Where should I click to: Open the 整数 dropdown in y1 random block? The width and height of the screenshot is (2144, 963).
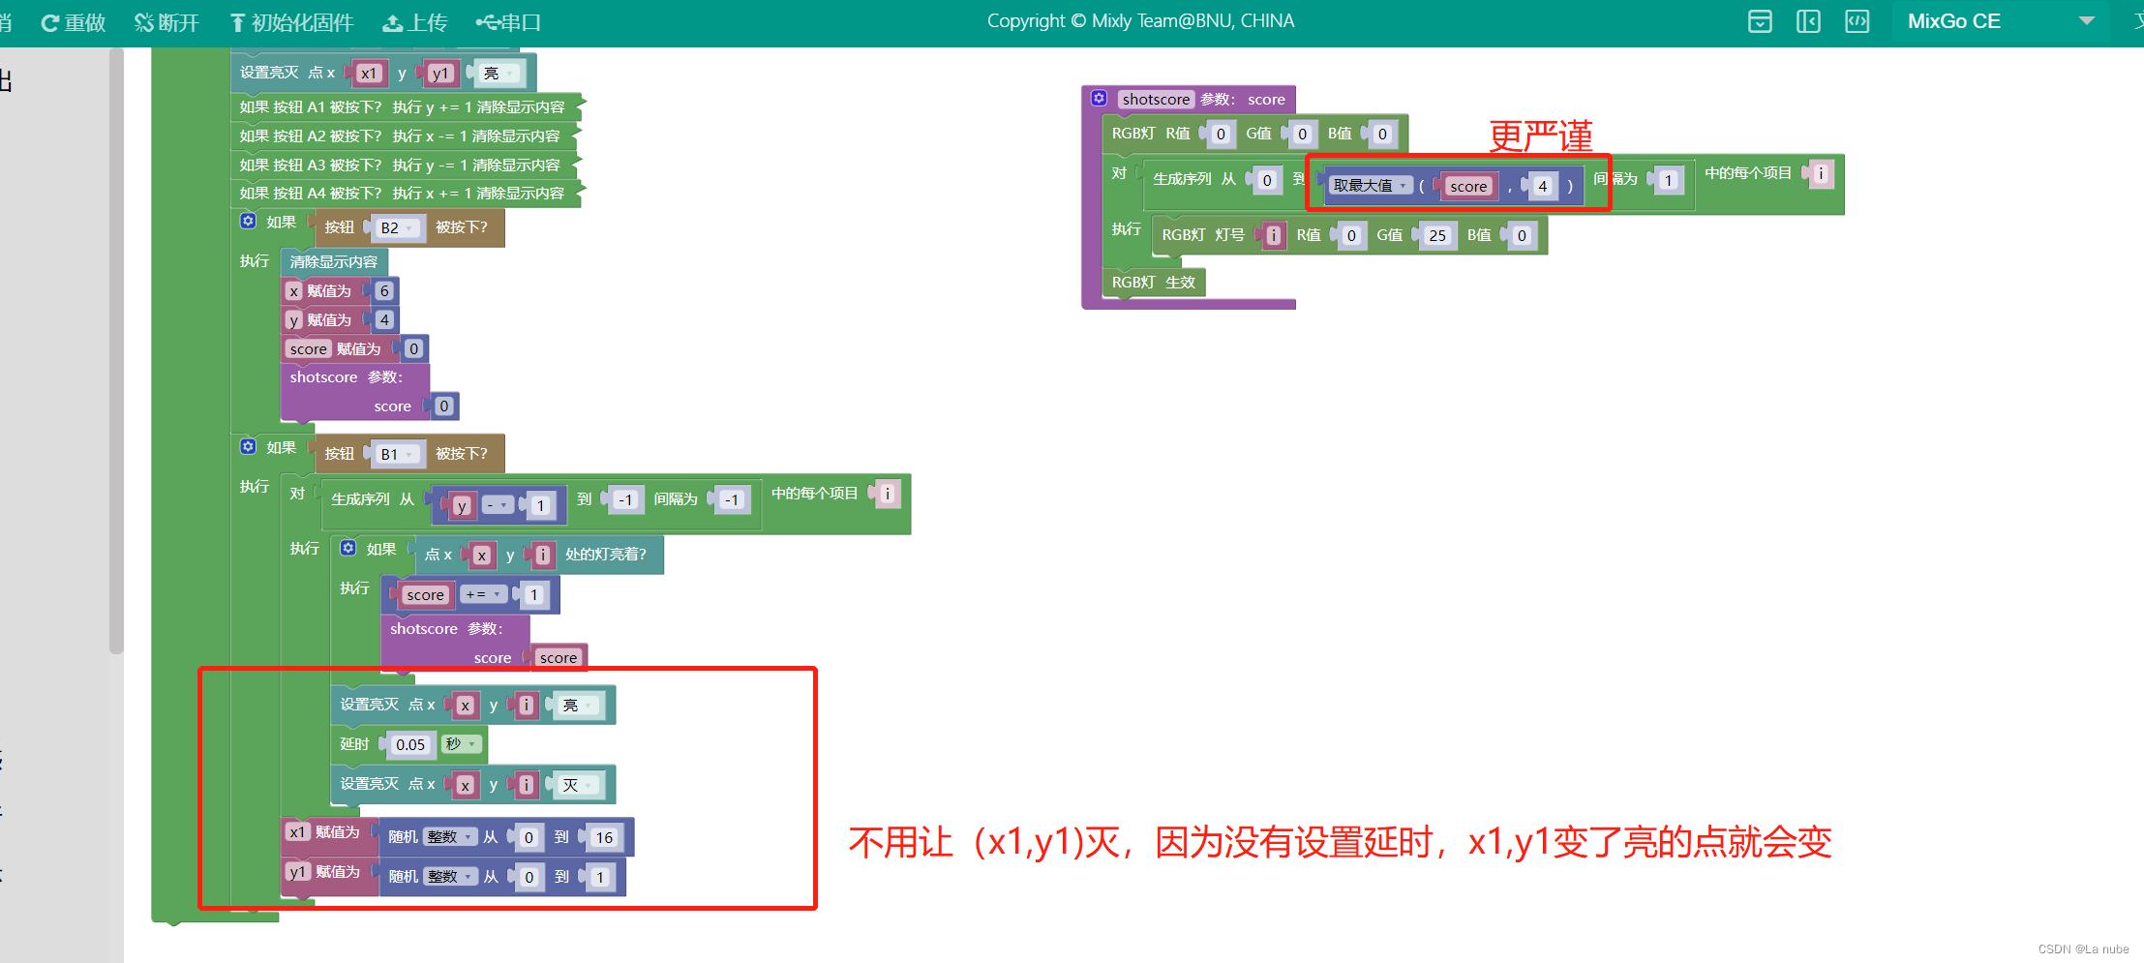pos(450,876)
